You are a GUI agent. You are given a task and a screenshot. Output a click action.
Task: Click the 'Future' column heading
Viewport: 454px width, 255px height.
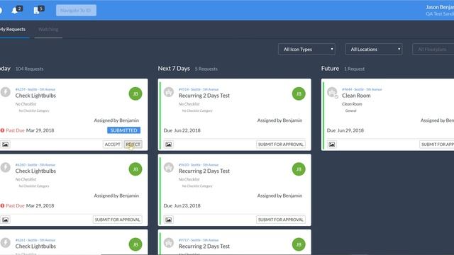pos(330,69)
